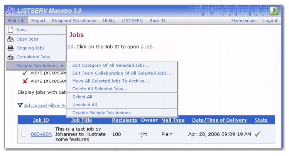Image resolution: width=289 pixels, height=156 pixels.
Task: Click the Owner column header text
Action: (149, 120)
